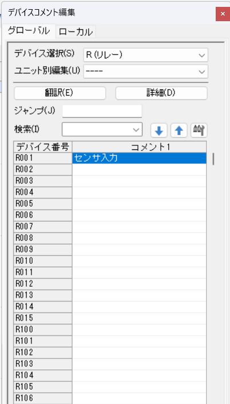
Task: Click the デバイス番号 column header
Action: 43,147
